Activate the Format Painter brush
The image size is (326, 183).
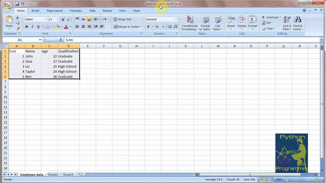(17, 28)
